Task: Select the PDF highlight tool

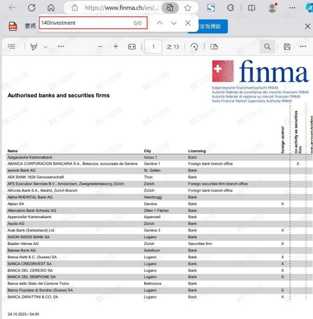Action: coord(34,47)
